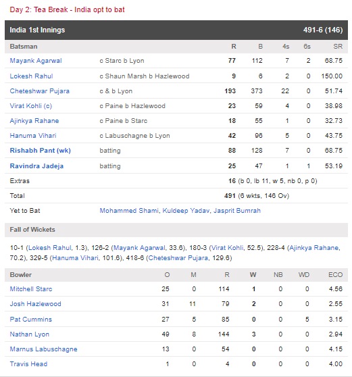This screenshot has height=377, width=352.
Task: Click the India 1st Innings header bar
Action: point(176,30)
